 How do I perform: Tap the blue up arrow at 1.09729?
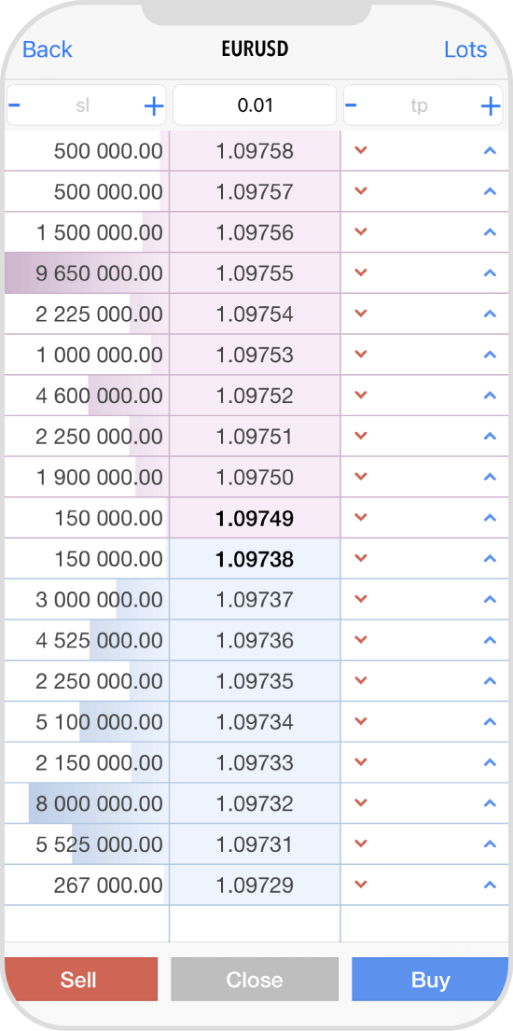pyautogui.click(x=490, y=885)
